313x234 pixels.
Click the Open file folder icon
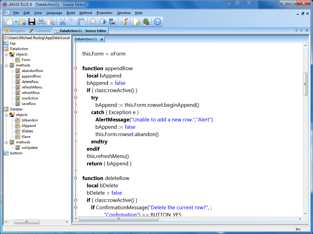[x=22, y=22]
